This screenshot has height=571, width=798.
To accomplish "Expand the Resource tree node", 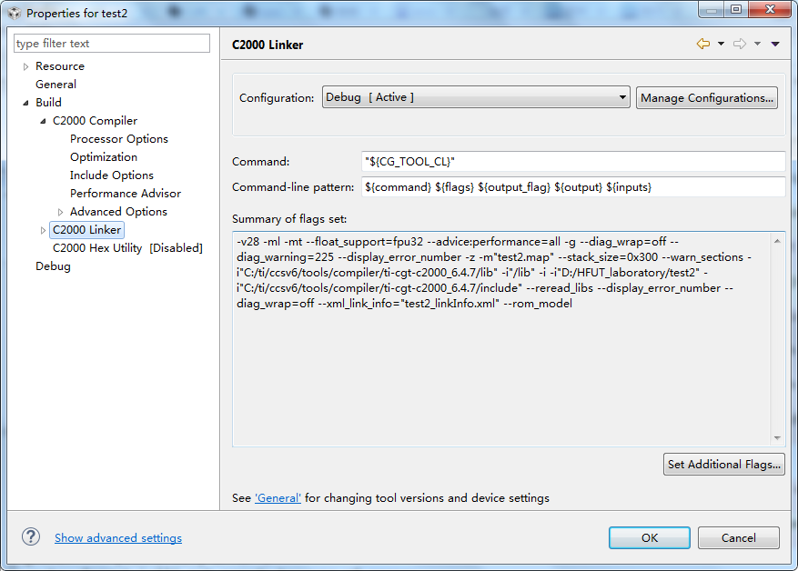I will pyautogui.click(x=25, y=66).
